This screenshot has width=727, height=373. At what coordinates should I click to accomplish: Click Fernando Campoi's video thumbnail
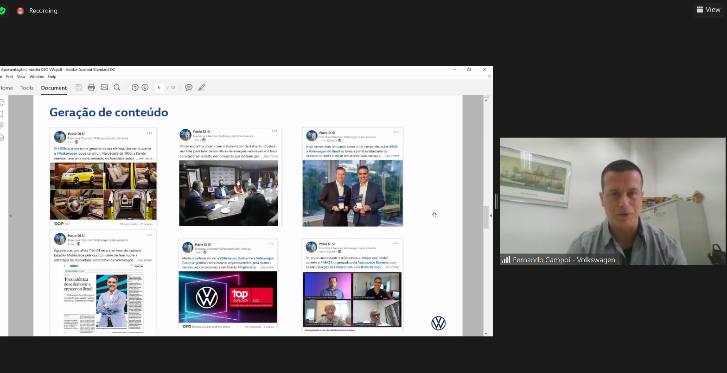click(612, 201)
